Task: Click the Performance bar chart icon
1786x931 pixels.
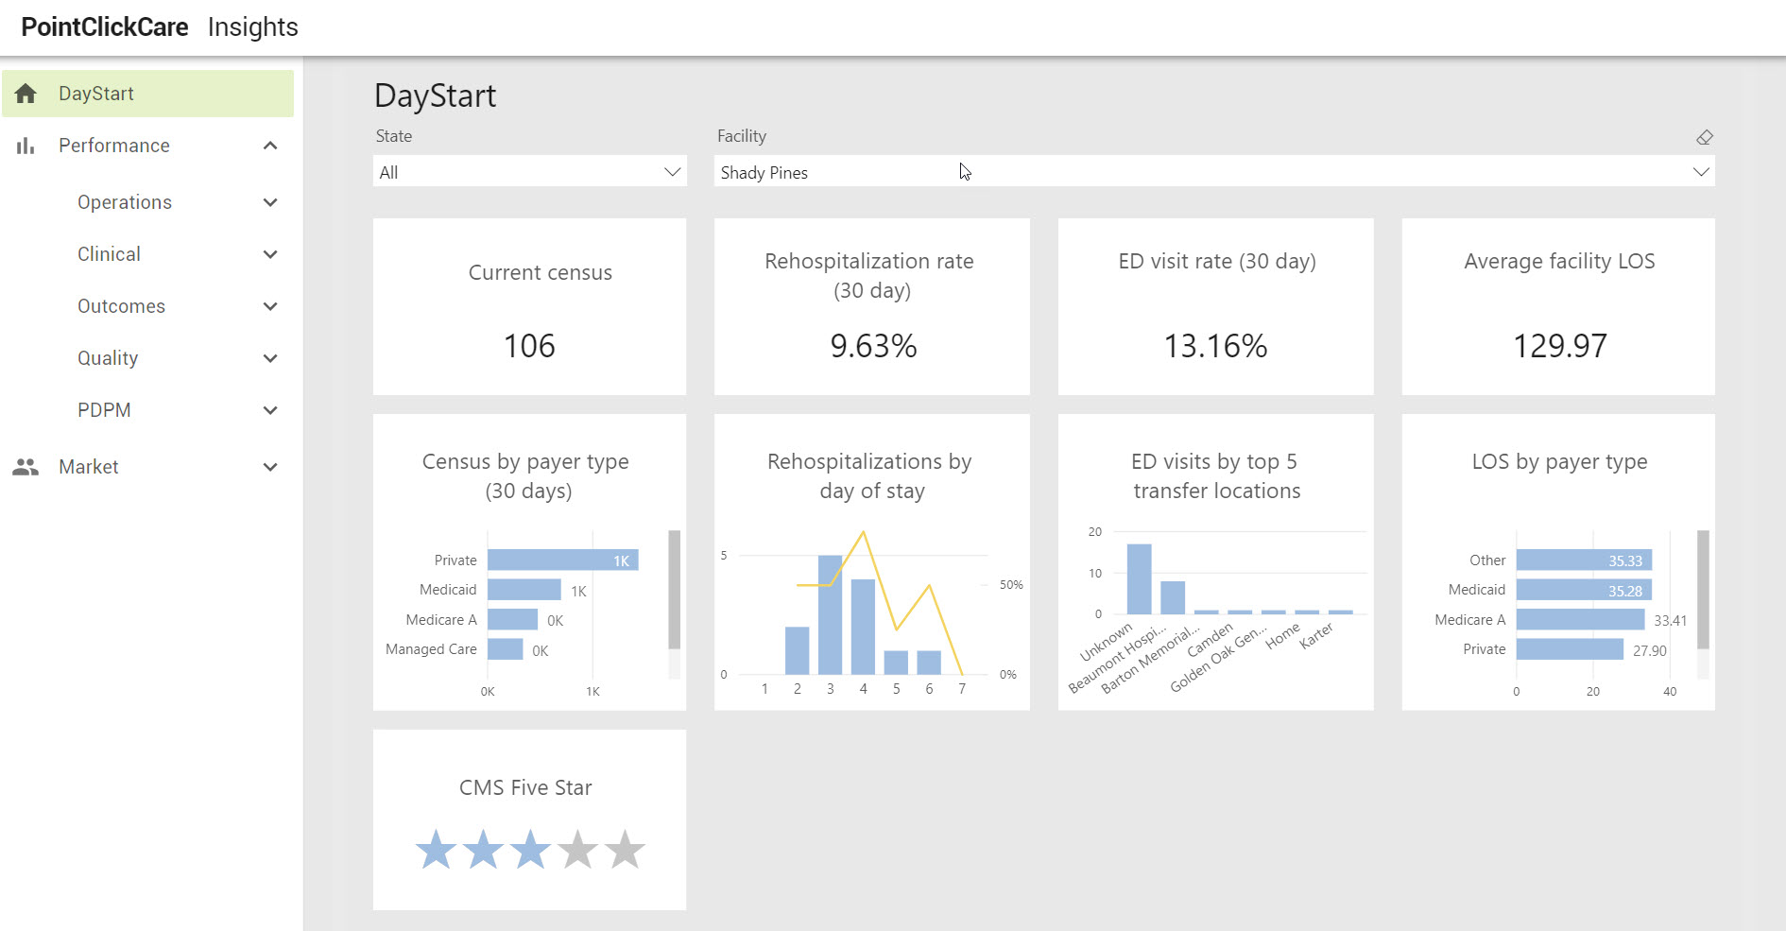Action: click(26, 146)
